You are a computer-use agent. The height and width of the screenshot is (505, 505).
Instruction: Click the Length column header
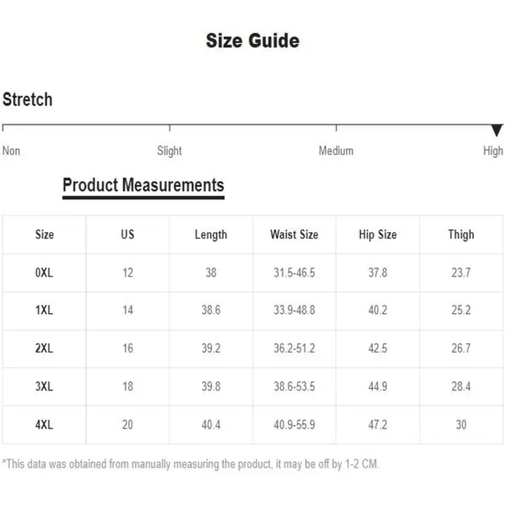[x=211, y=235]
